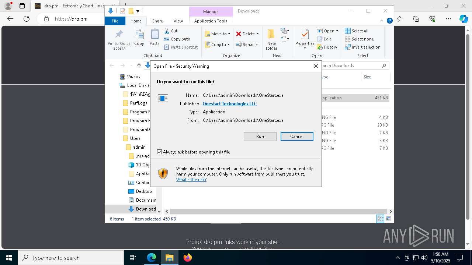Open the Properties ribbon button

(x=305, y=39)
